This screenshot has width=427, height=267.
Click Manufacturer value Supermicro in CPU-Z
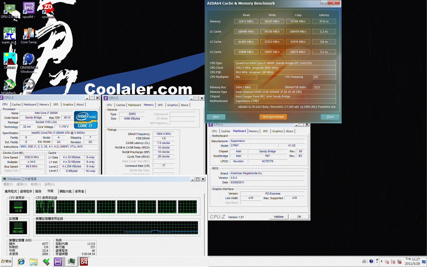[267, 141]
